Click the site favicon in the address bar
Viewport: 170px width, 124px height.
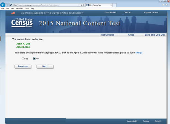pos(11,5)
